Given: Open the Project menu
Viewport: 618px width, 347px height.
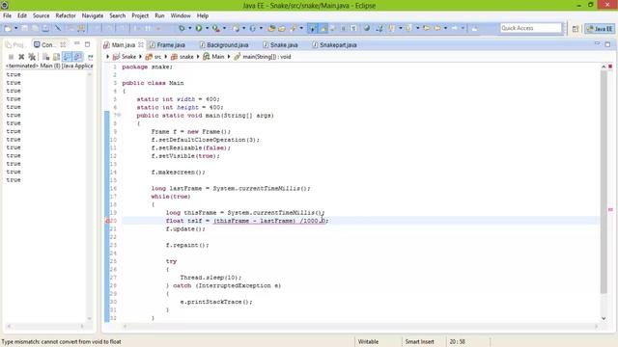Looking at the screenshot, I should [140, 15].
